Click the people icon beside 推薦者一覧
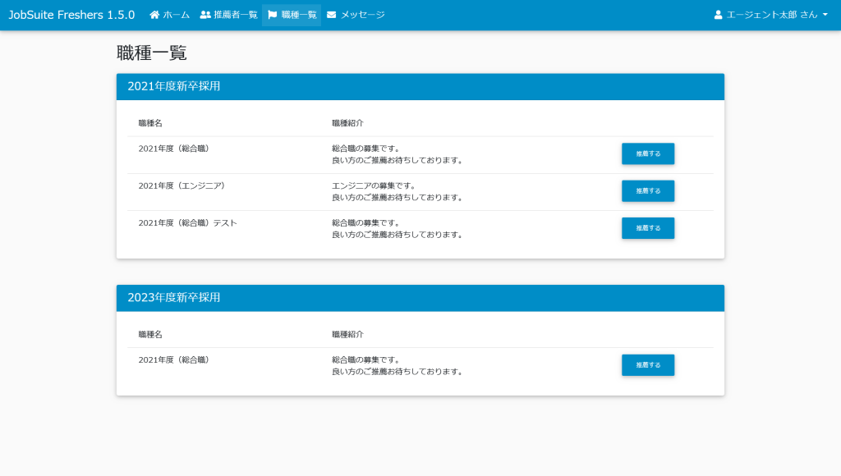The image size is (841, 476). coord(205,15)
